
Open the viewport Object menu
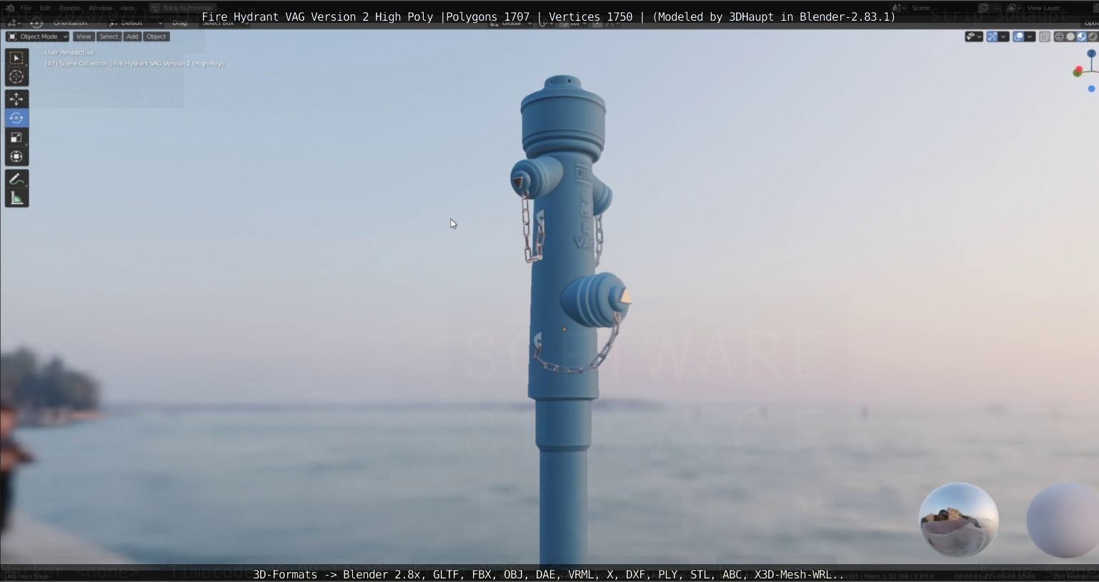pyautogui.click(x=156, y=36)
